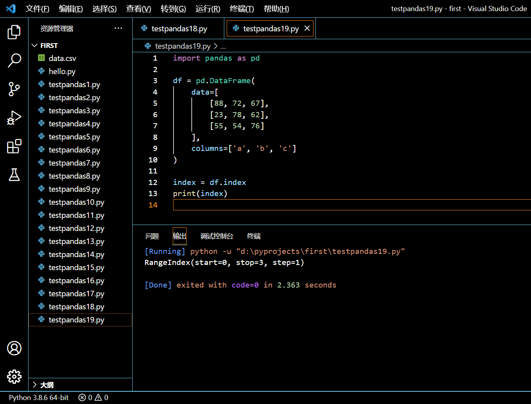Open testpandas1.py file
The width and height of the screenshot is (531, 404).
[80, 84]
